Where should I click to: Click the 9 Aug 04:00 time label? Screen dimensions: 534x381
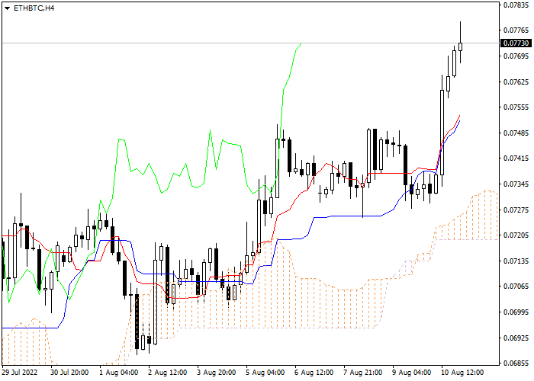[x=412, y=373]
